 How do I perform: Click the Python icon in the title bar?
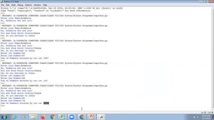[2, 2]
